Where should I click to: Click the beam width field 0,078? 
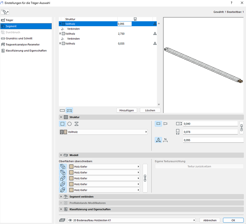tap(210, 132)
